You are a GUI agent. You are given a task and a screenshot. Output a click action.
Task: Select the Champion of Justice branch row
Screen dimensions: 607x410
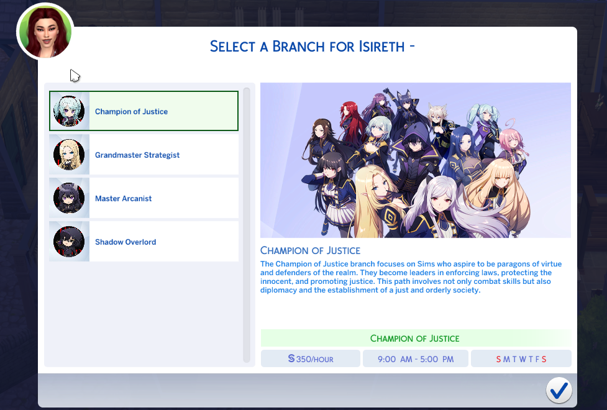[x=144, y=111]
